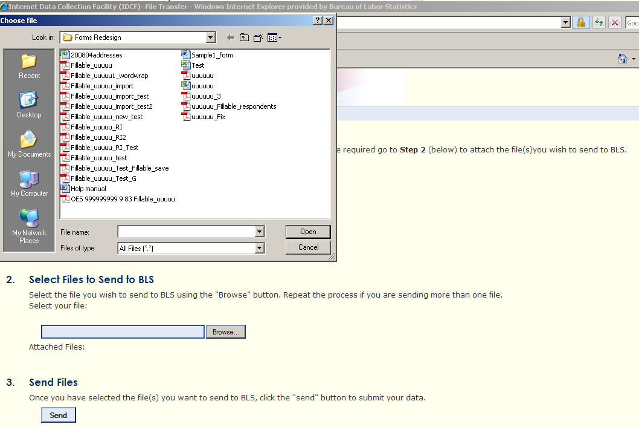Expand the Look in folder dropdown
This screenshot has height=427, width=639.
tap(210, 37)
